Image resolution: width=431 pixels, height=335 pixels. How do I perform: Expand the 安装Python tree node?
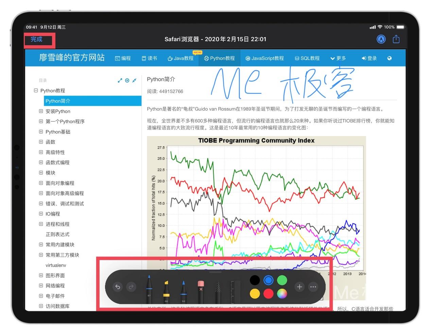click(x=41, y=111)
